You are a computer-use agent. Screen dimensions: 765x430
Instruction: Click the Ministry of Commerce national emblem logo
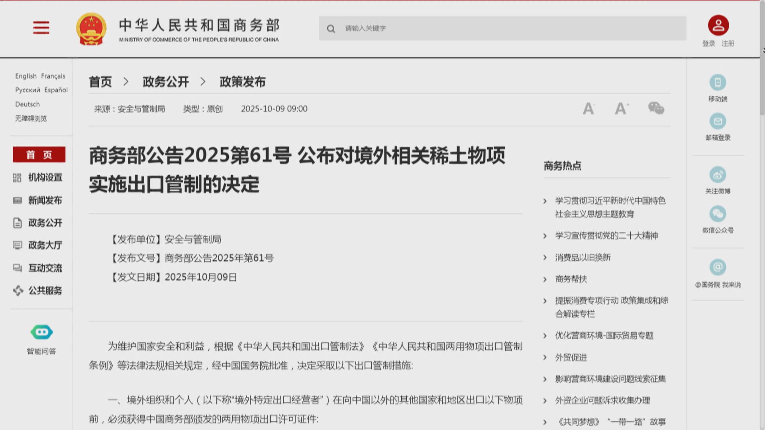[91, 28]
